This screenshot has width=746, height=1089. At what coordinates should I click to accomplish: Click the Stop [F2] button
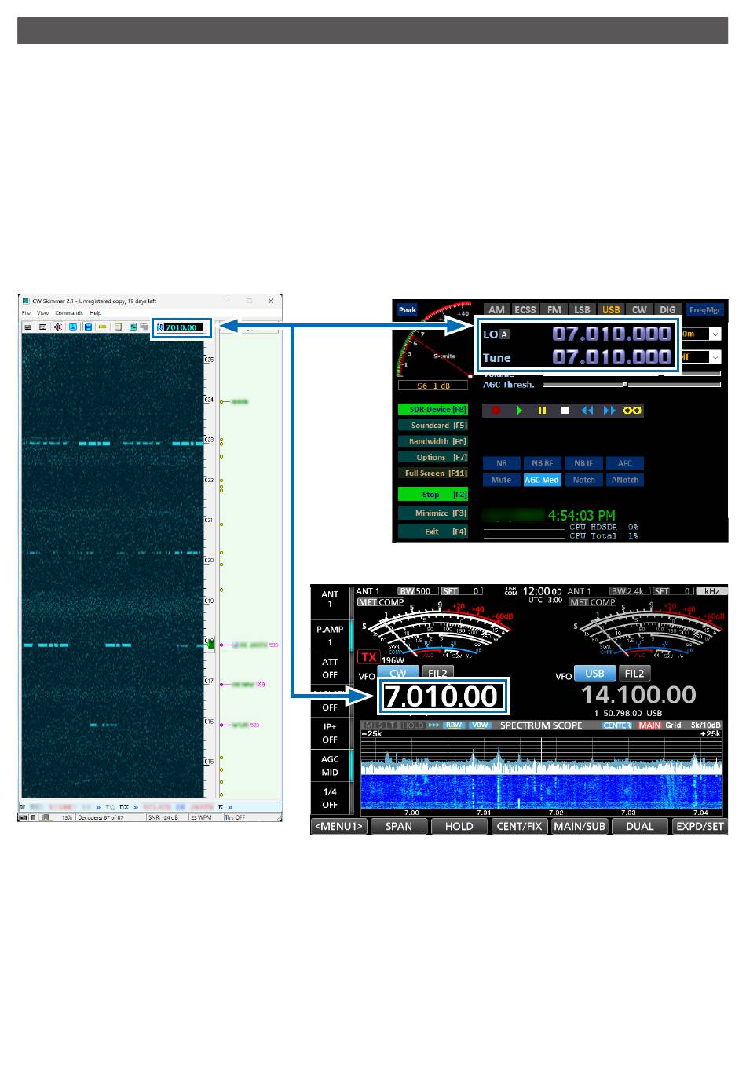pyautogui.click(x=433, y=495)
